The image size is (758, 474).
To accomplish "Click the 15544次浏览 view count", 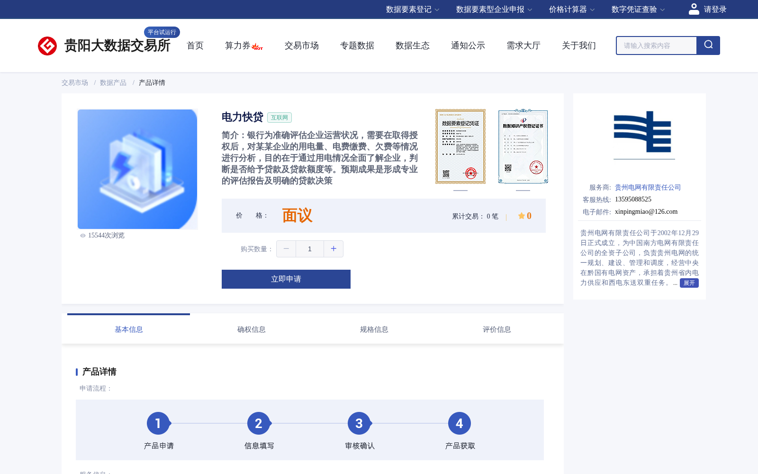I will click(106, 236).
